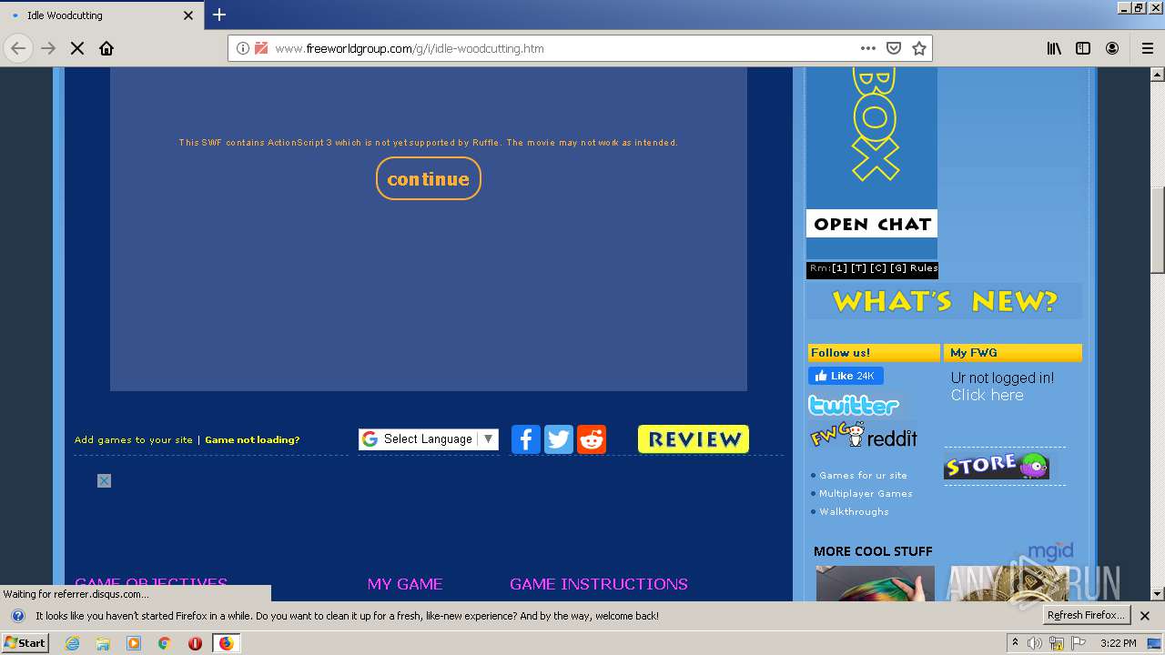Show hidden tray icons arrow
1165x655 pixels.
pyautogui.click(x=1016, y=642)
